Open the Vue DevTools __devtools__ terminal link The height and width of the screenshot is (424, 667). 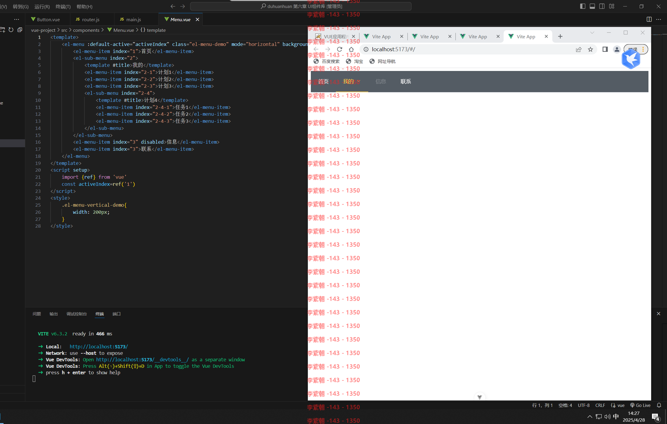coord(142,360)
